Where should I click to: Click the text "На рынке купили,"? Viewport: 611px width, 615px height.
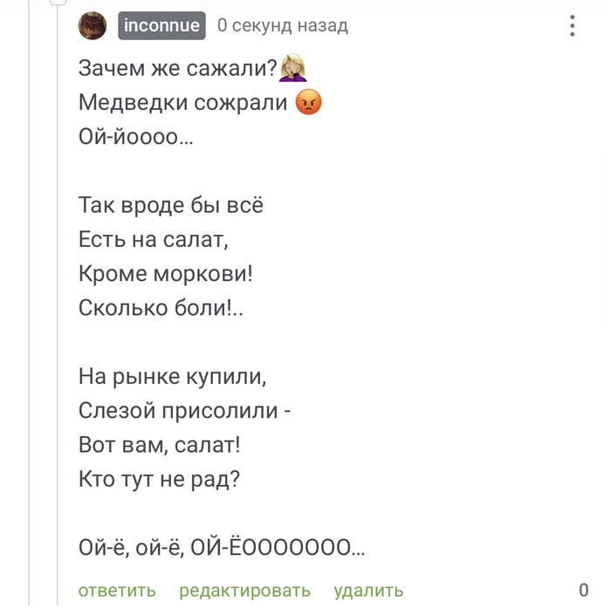tap(171, 376)
